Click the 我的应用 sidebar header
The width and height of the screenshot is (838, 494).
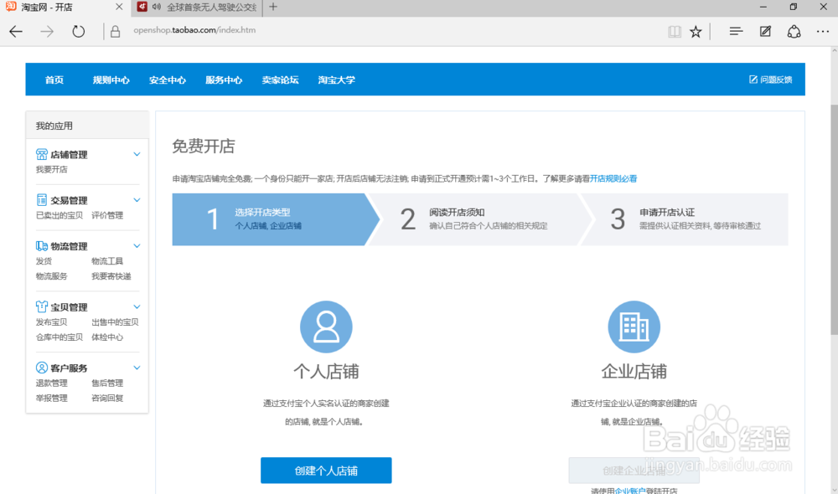pos(87,126)
